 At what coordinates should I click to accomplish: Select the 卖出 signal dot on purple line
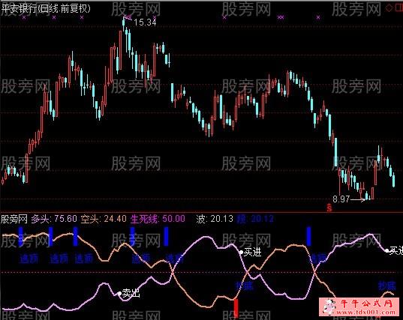pyautogui.click(x=119, y=293)
